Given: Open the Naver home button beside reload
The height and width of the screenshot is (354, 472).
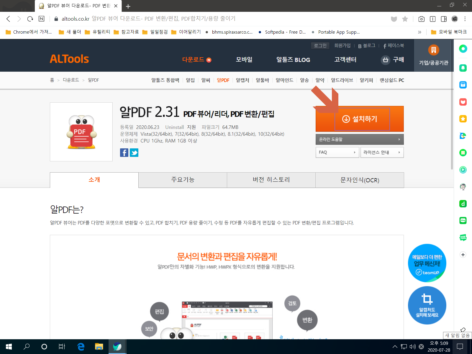Looking at the screenshot, I should pos(42,19).
